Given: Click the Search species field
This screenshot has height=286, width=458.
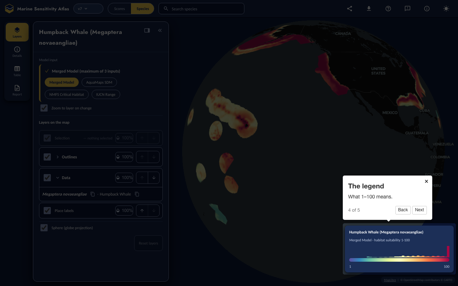Looking at the screenshot, I should tap(201, 9).
